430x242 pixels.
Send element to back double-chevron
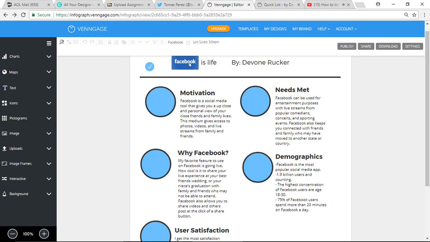[x=154, y=42]
